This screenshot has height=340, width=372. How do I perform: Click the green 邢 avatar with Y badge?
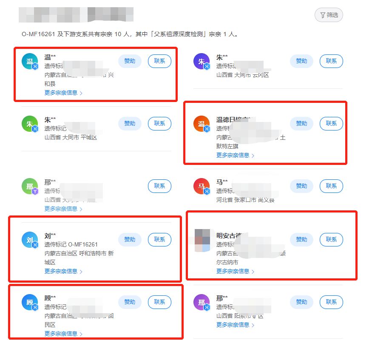[30, 186]
